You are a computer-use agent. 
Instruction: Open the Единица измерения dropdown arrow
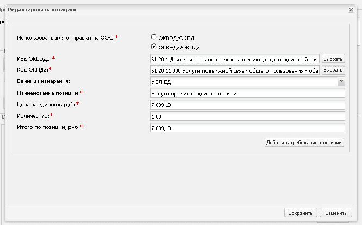tap(341, 81)
